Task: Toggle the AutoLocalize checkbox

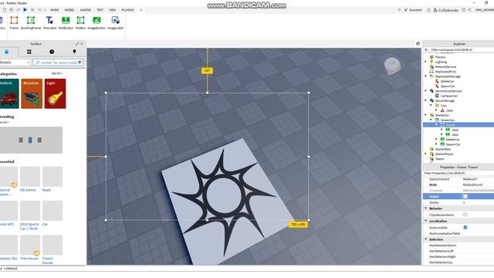Action: 465,227
